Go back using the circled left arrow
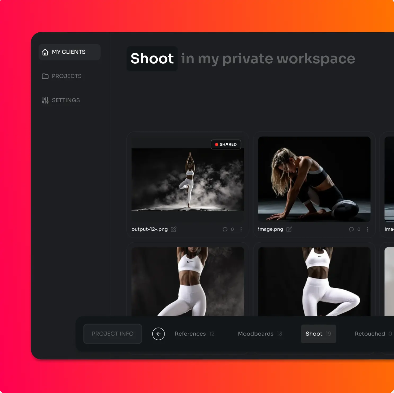This screenshot has width=394, height=393. coord(158,334)
